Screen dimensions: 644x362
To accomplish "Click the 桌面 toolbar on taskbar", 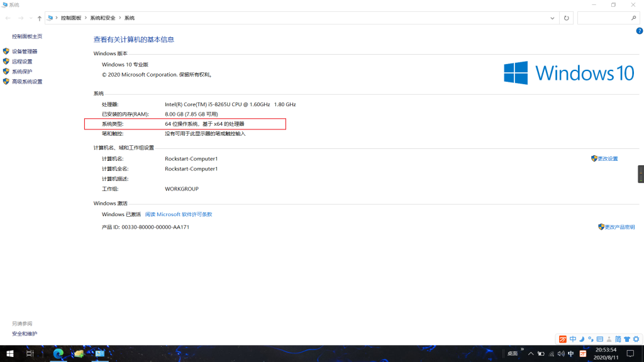I will (x=512, y=353).
